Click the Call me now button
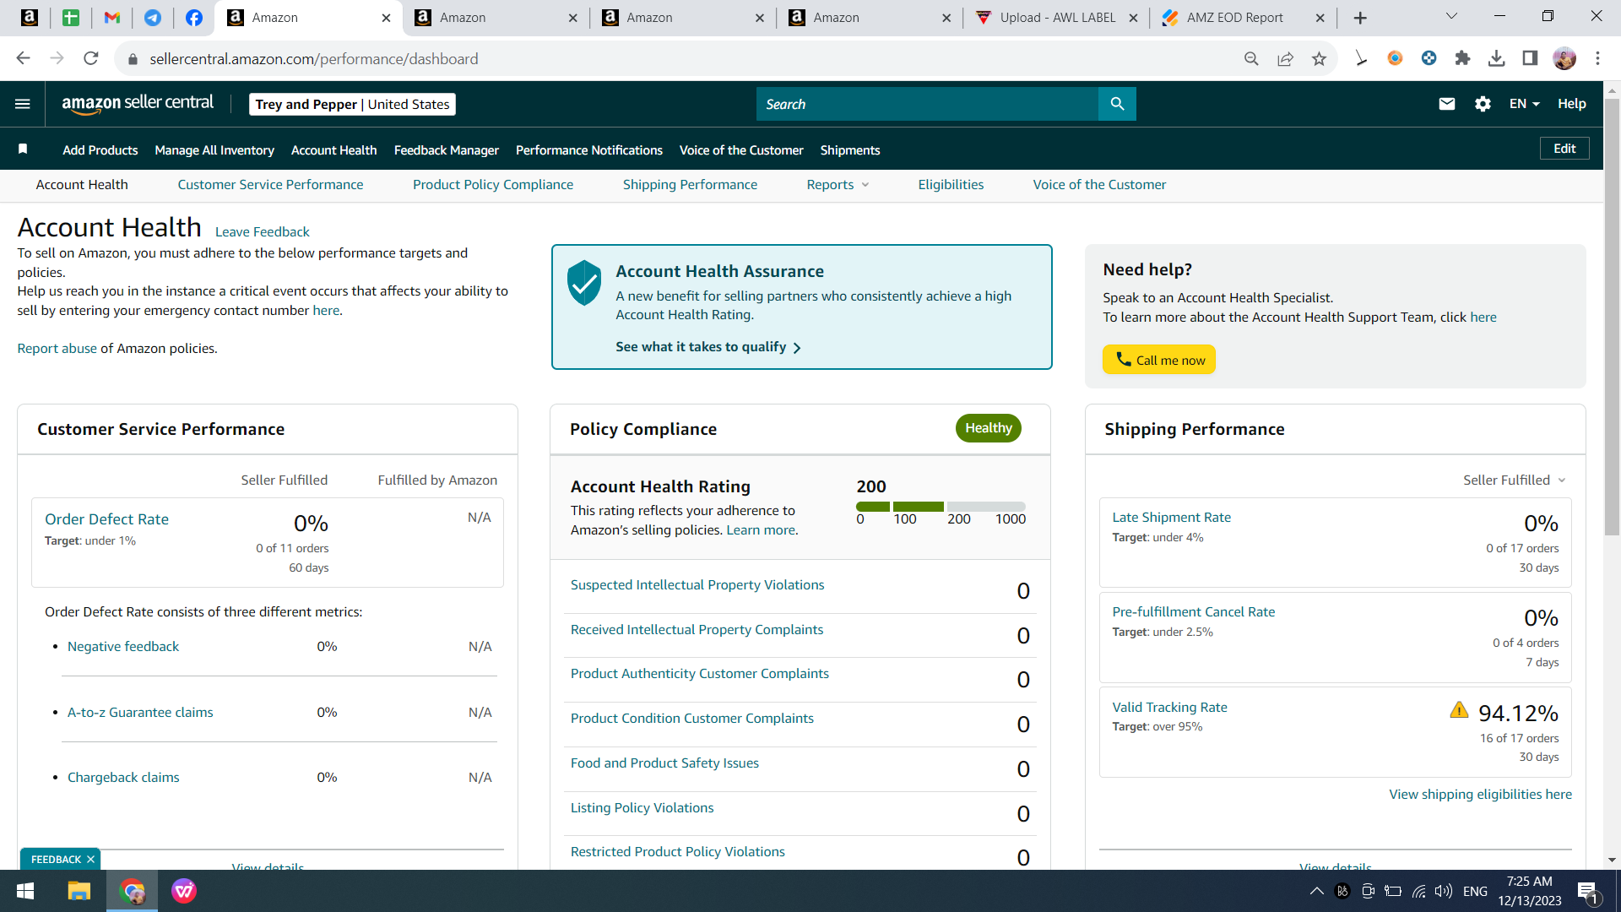Screen dimensions: 1621x912 click(x=1159, y=360)
